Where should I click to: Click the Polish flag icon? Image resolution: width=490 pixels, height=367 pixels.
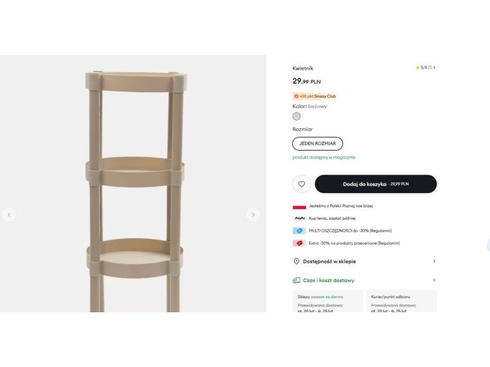coord(299,206)
